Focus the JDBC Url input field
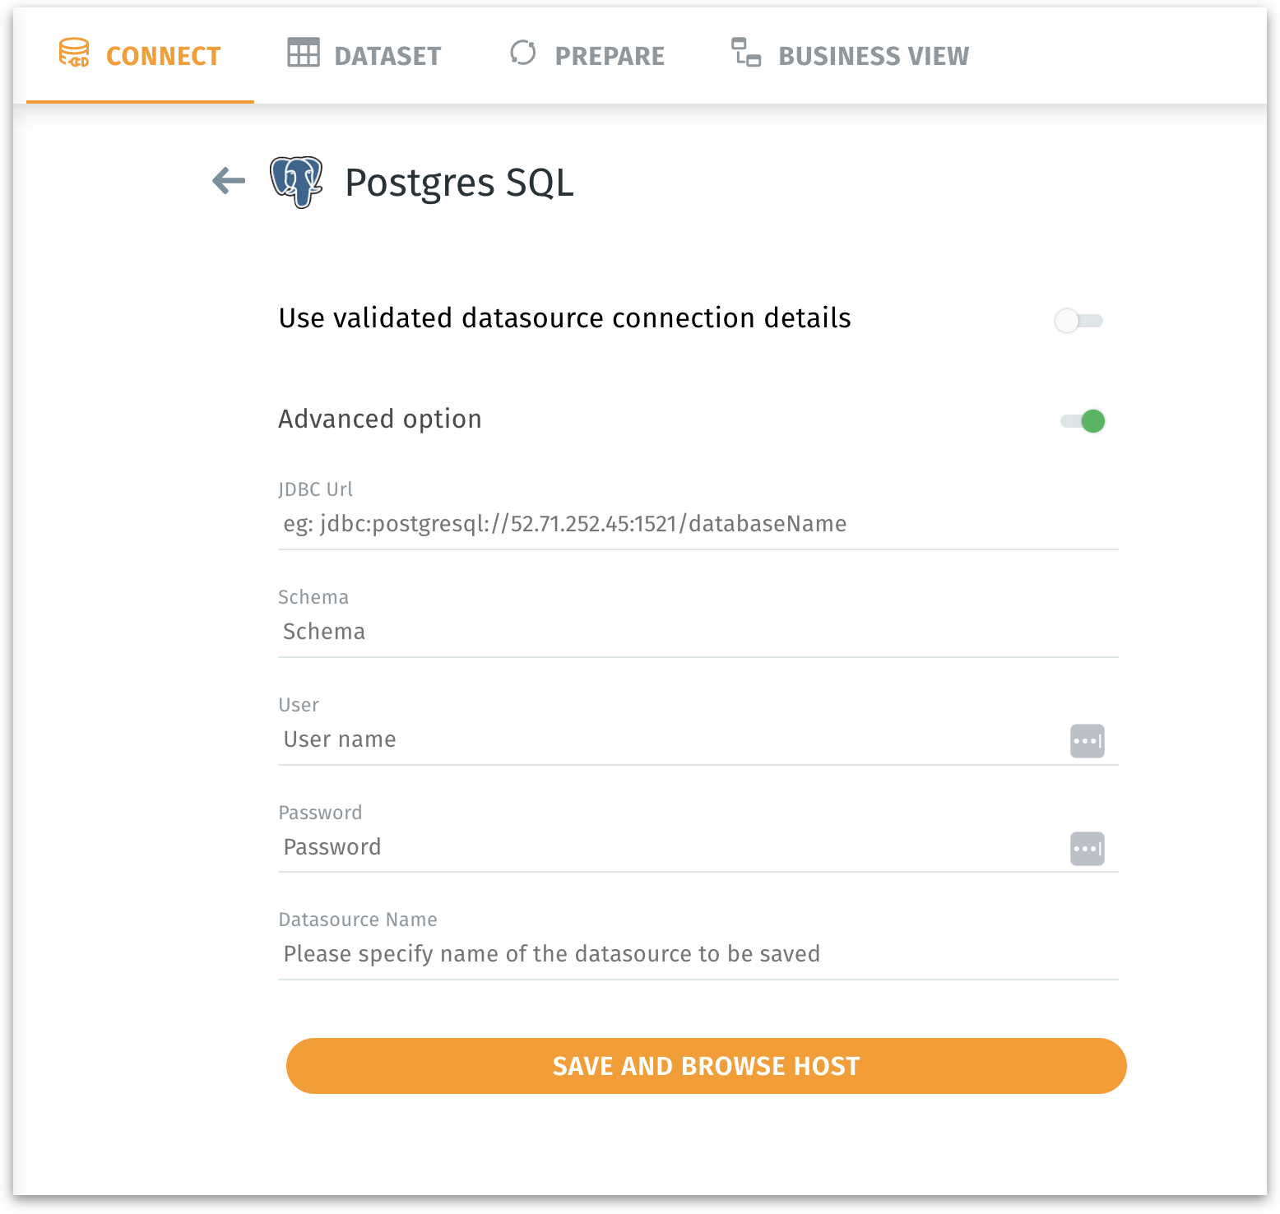Image resolution: width=1280 pixels, height=1214 pixels. (x=698, y=524)
